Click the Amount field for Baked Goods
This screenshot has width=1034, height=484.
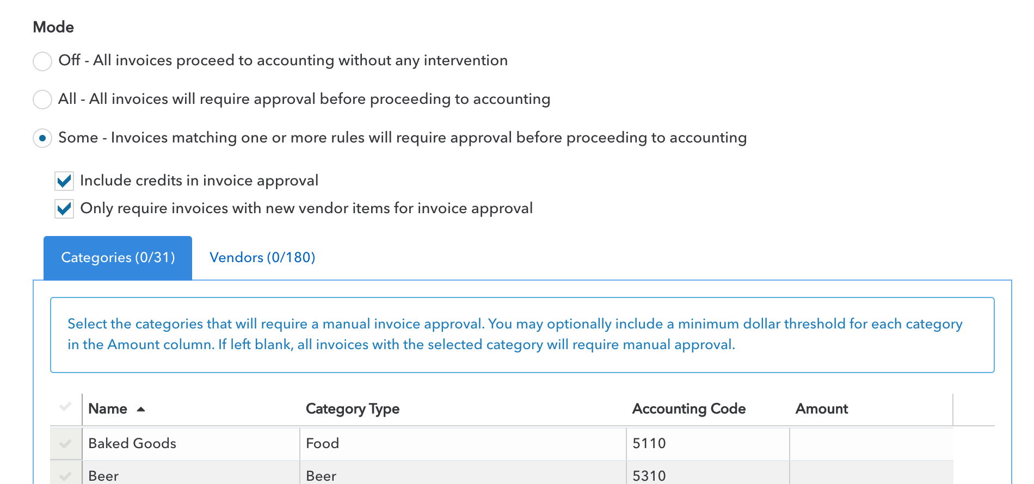pyautogui.click(x=871, y=444)
